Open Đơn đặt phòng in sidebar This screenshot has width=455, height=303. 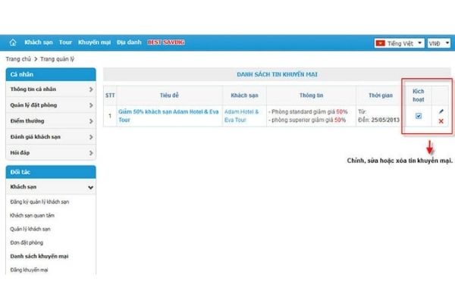(x=28, y=242)
